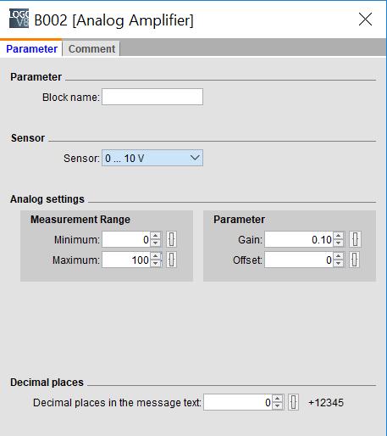Decrease decimal places with down arrow
The height and width of the screenshot is (436, 387).
click(x=278, y=405)
